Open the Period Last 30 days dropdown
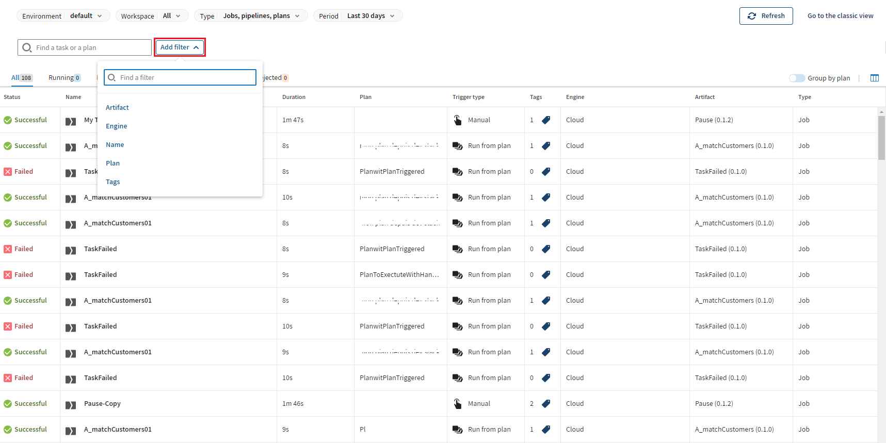 pyautogui.click(x=358, y=16)
